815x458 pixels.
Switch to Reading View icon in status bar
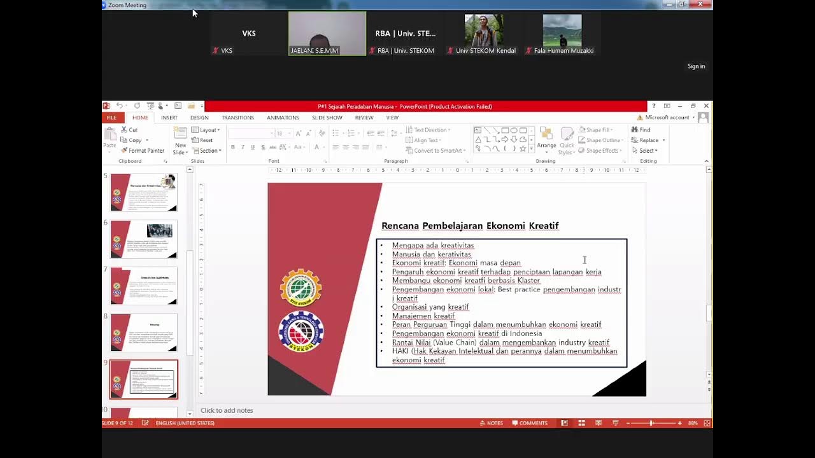pos(599,423)
